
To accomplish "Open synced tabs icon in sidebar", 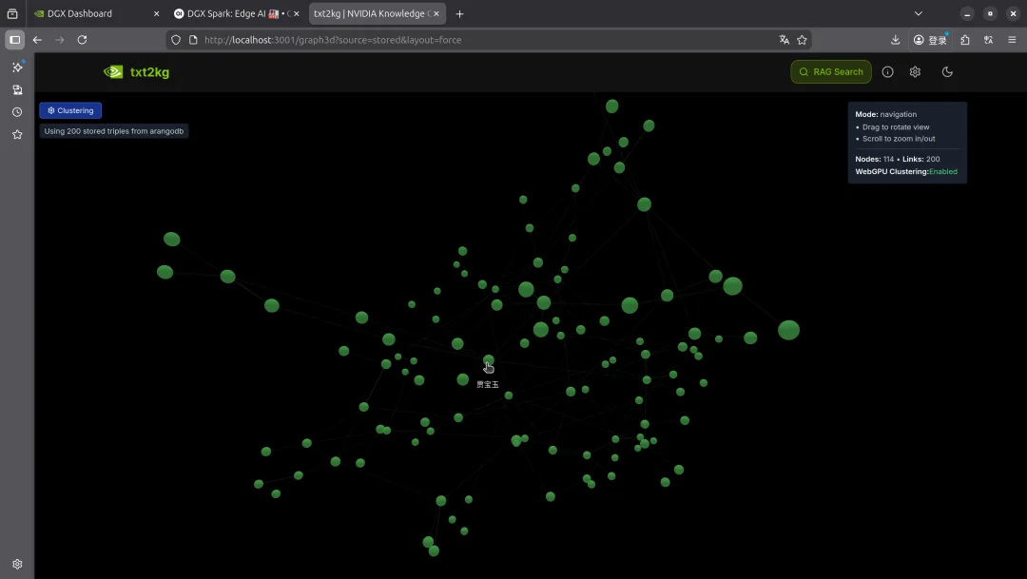I will (17, 90).
